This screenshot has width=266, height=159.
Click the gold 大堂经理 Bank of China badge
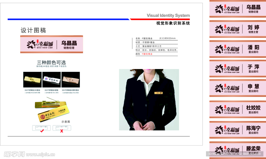(x=54, y=114)
